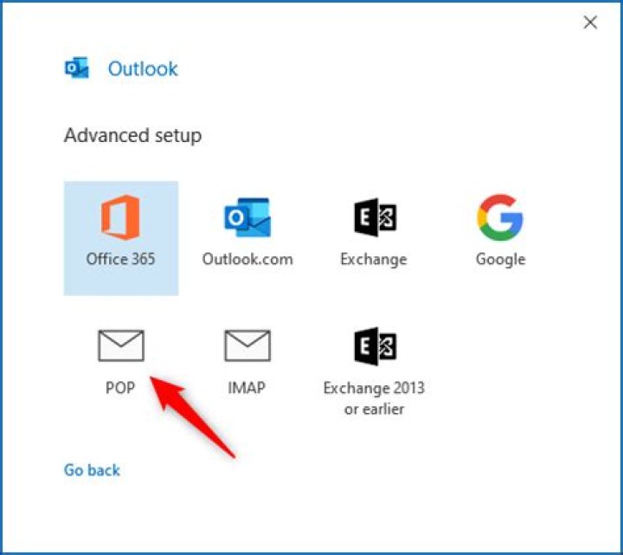Click the Outlook logo in header
623x555 pixels.
click(77, 68)
